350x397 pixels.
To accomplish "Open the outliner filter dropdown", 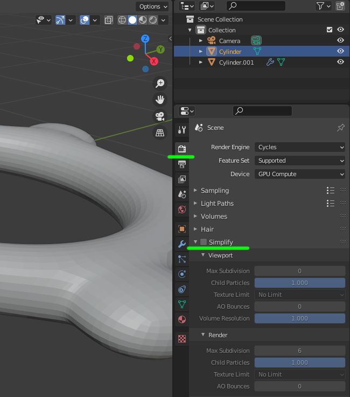I will (323, 6).
